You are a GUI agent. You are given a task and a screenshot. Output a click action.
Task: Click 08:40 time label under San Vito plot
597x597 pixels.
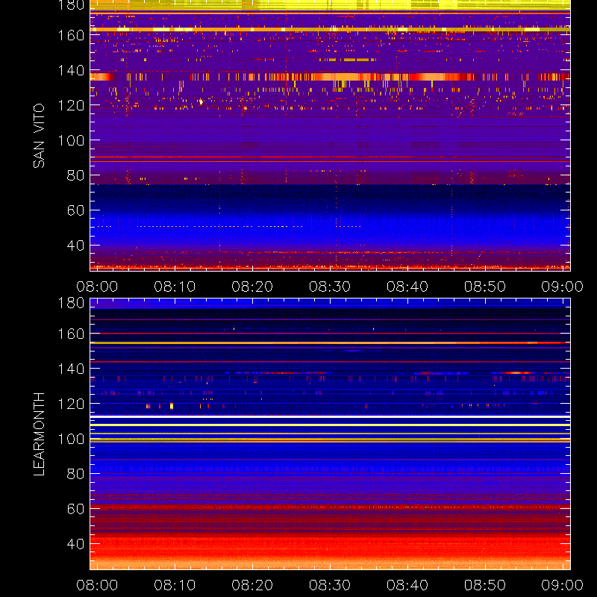point(407,287)
